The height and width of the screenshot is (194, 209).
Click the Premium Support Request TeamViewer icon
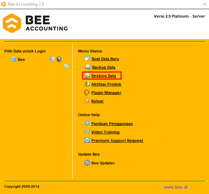click(x=87, y=140)
